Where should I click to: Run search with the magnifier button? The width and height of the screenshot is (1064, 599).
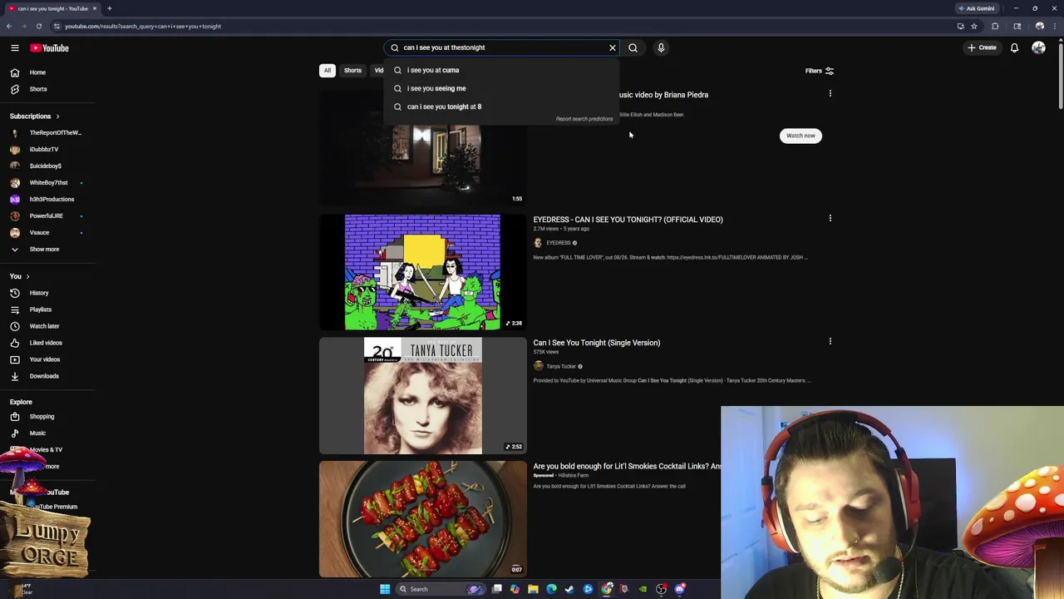pos(633,47)
